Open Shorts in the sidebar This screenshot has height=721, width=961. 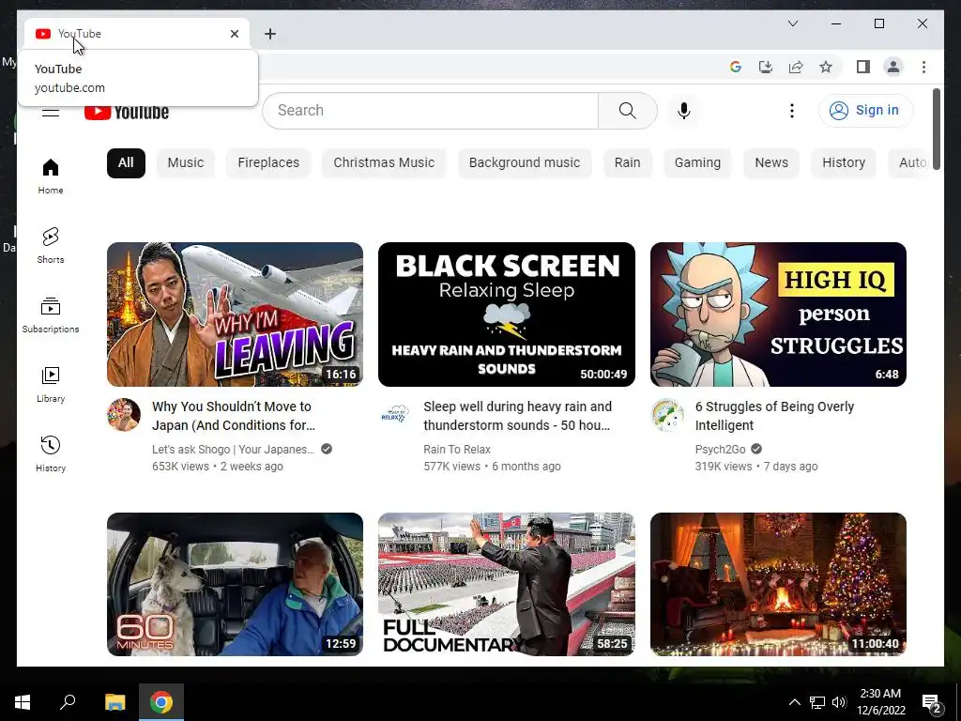point(51,246)
